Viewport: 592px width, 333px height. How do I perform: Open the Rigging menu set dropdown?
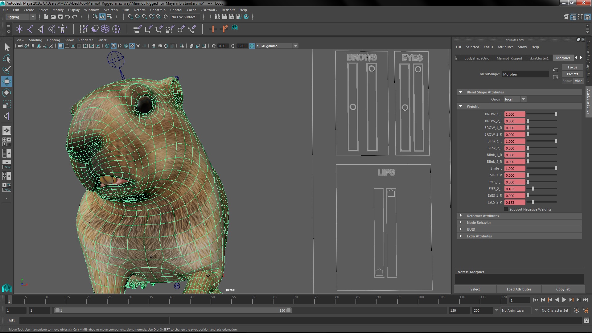20,17
